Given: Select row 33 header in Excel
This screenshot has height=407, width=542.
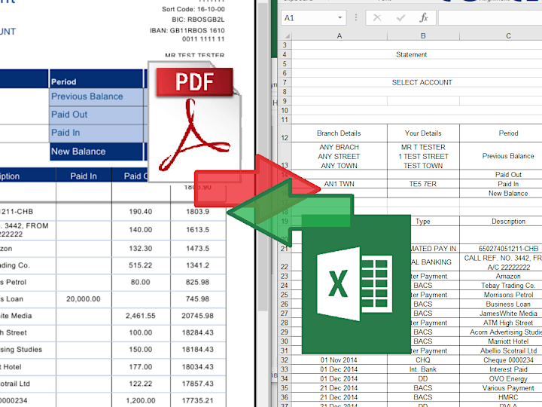Looking at the screenshot, I should tap(285, 369).
